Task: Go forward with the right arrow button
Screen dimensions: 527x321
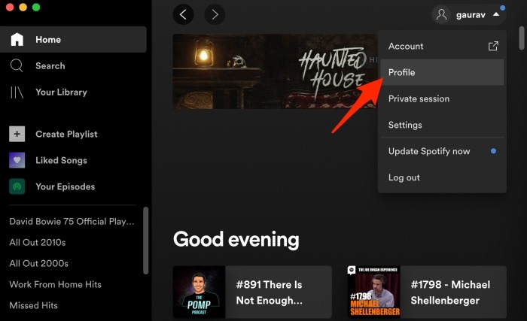Action: (215, 14)
